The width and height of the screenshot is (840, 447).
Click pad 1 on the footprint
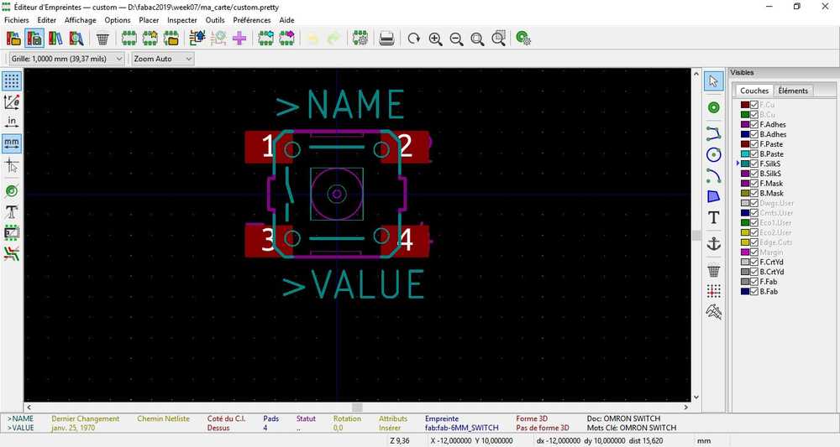pos(269,147)
